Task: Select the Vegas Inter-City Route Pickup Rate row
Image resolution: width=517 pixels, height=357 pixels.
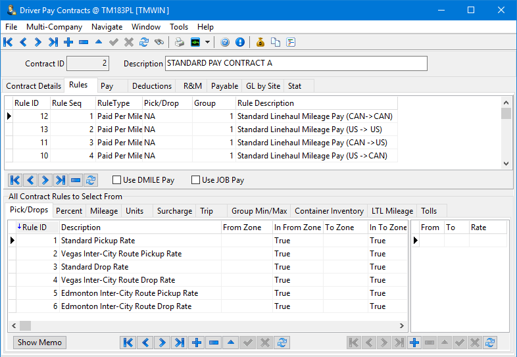Action: click(121, 254)
